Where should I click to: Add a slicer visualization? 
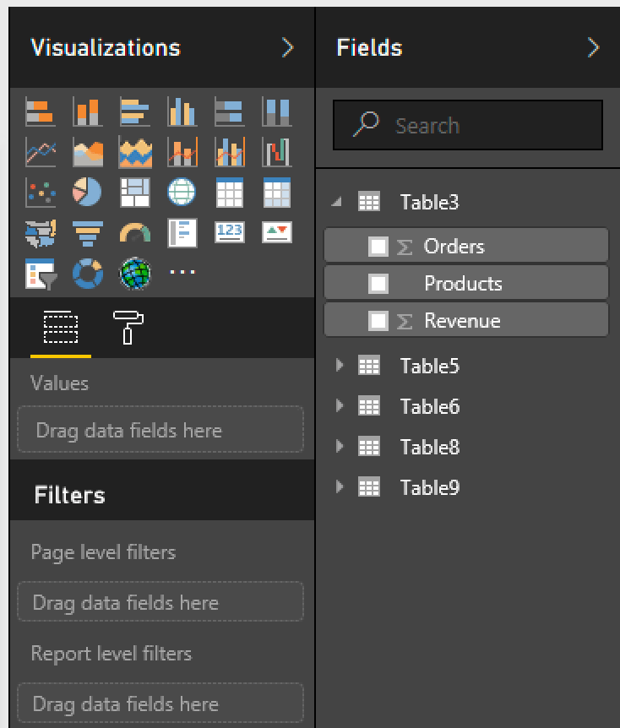(x=40, y=274)
